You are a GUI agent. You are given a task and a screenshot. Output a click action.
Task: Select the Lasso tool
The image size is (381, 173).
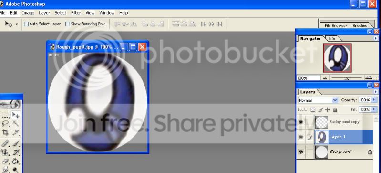point(5,123)
